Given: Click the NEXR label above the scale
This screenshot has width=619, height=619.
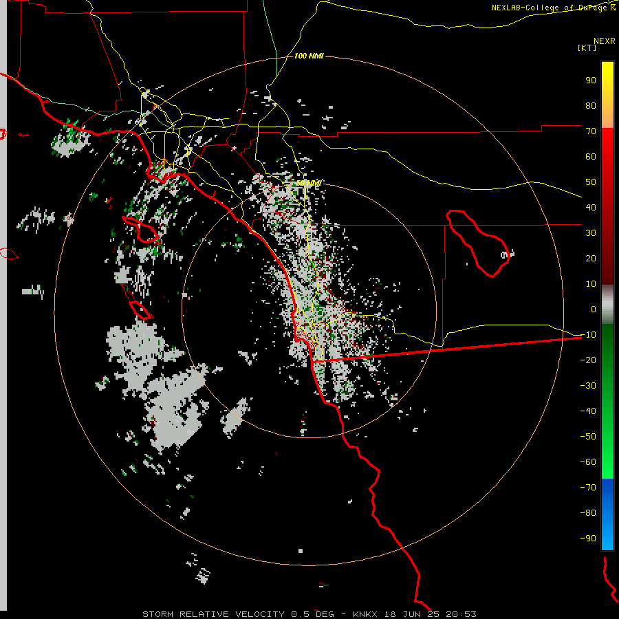Looking at the screenshot, I should click(604, 41).
